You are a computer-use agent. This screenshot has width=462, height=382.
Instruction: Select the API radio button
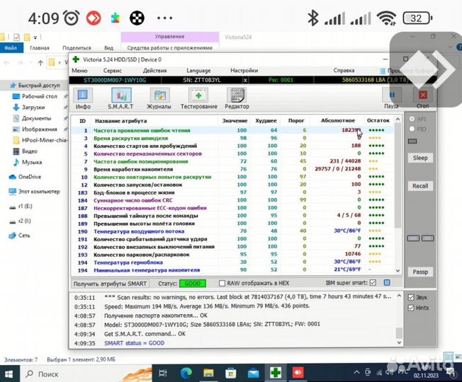[x=412, y=119]
